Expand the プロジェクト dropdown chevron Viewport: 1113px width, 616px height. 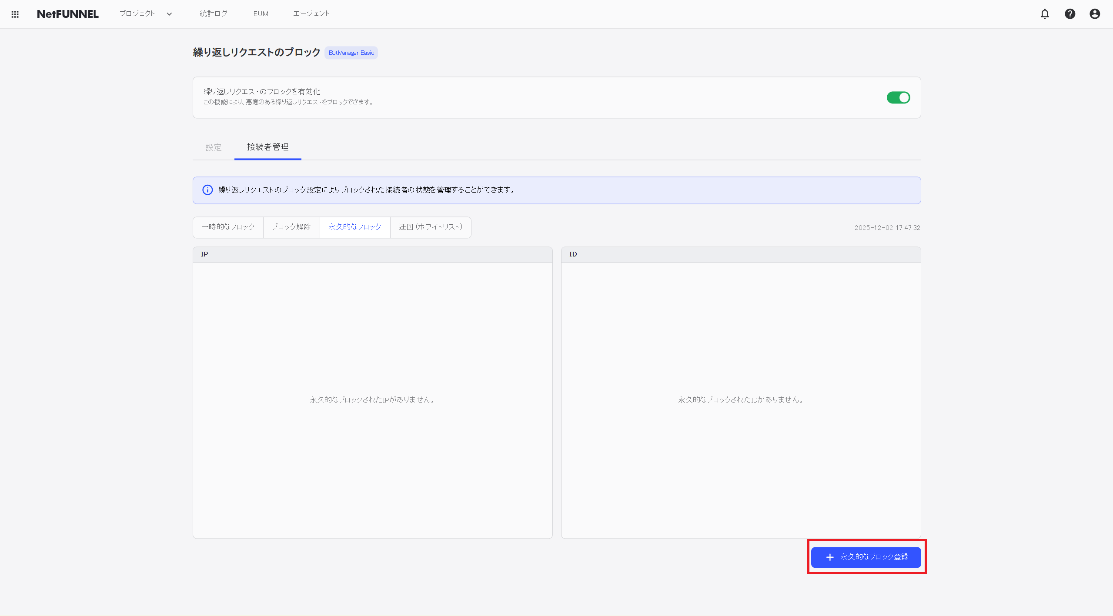169,14
